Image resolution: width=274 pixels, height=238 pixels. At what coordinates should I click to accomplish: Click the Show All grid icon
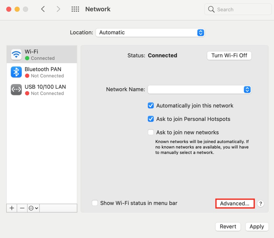pos(75,9)
